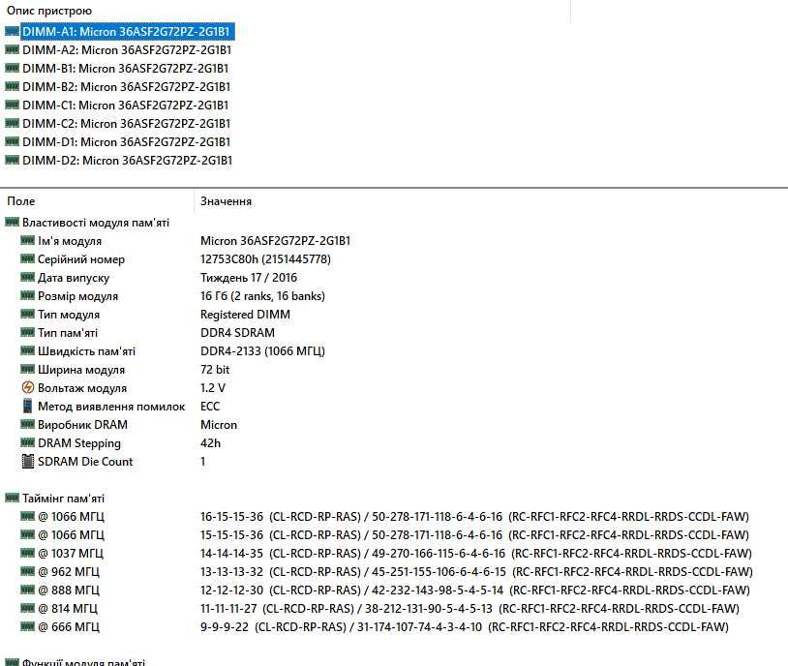
Task: Click the timing row starting with 16-15-15-36
Action: (475, 516)
